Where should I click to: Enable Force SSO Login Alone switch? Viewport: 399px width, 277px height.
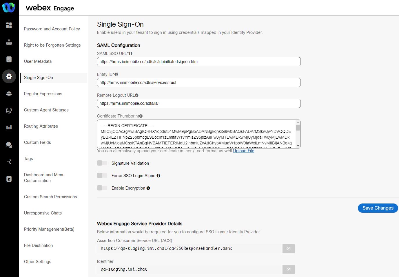point(102,175)
